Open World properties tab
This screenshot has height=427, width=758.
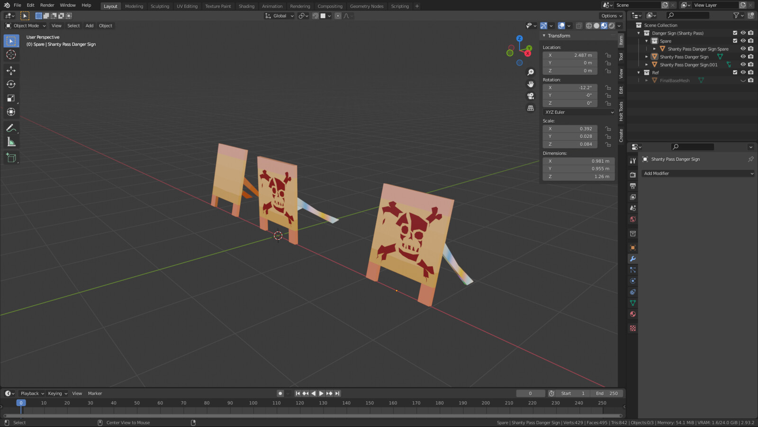(x=632, y=219)
